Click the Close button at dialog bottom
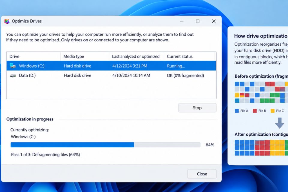288x192 pixels. 202,174
